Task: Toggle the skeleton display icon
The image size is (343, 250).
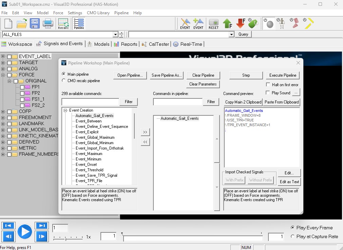Action: 281,23
